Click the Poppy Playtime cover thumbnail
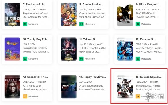This screenshot has width=168, height=105. pos(69,87)
